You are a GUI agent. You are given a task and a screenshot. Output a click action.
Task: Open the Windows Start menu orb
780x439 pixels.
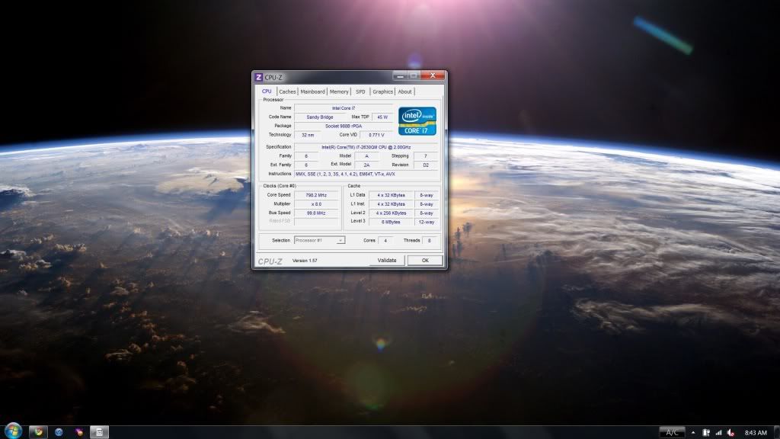(13, 431)
